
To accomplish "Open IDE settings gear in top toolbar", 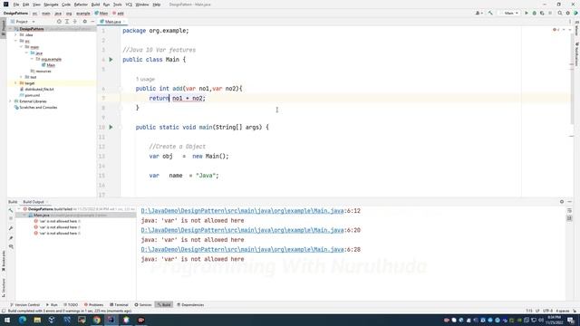I will pyautogui.click(x=568, y=13).
